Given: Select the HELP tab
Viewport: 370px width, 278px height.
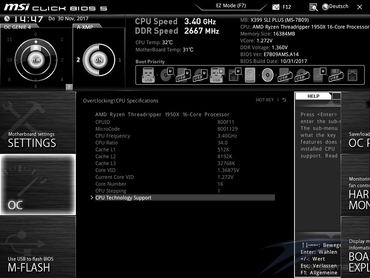Looking at the screenshot, I should (313, 96).
